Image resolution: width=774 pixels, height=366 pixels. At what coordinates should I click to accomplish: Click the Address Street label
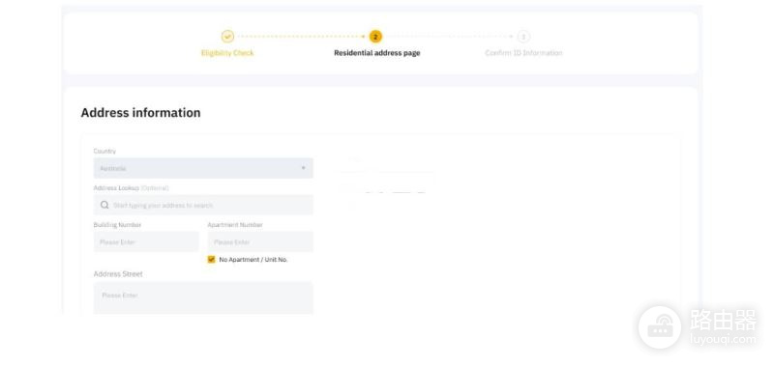point(118,274)
